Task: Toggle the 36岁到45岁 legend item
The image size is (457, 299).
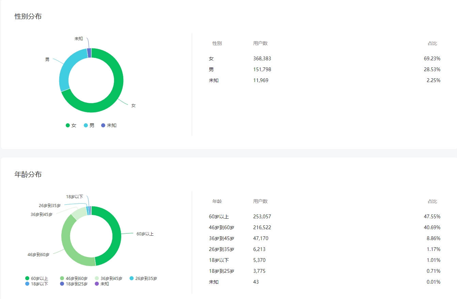Action: [x=109, y=279]
